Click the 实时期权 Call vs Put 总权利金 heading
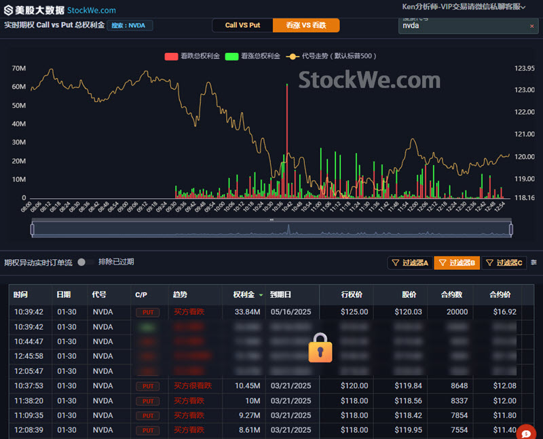 coord(54,25)
